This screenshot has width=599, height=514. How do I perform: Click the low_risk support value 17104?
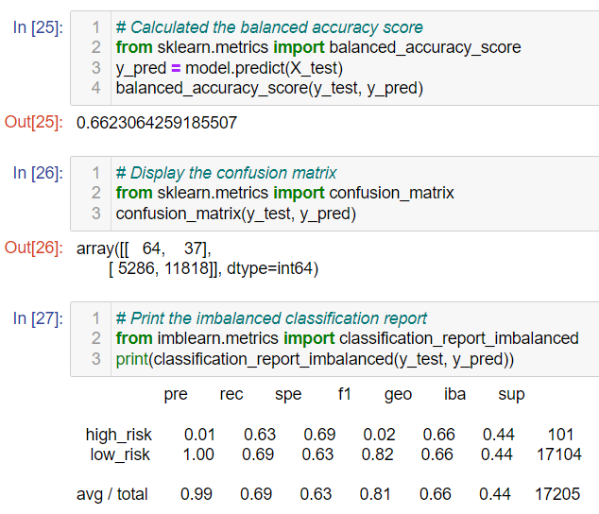[559, 454]
